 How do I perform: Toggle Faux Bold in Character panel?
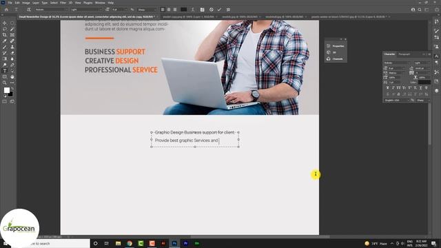[387, 88]
